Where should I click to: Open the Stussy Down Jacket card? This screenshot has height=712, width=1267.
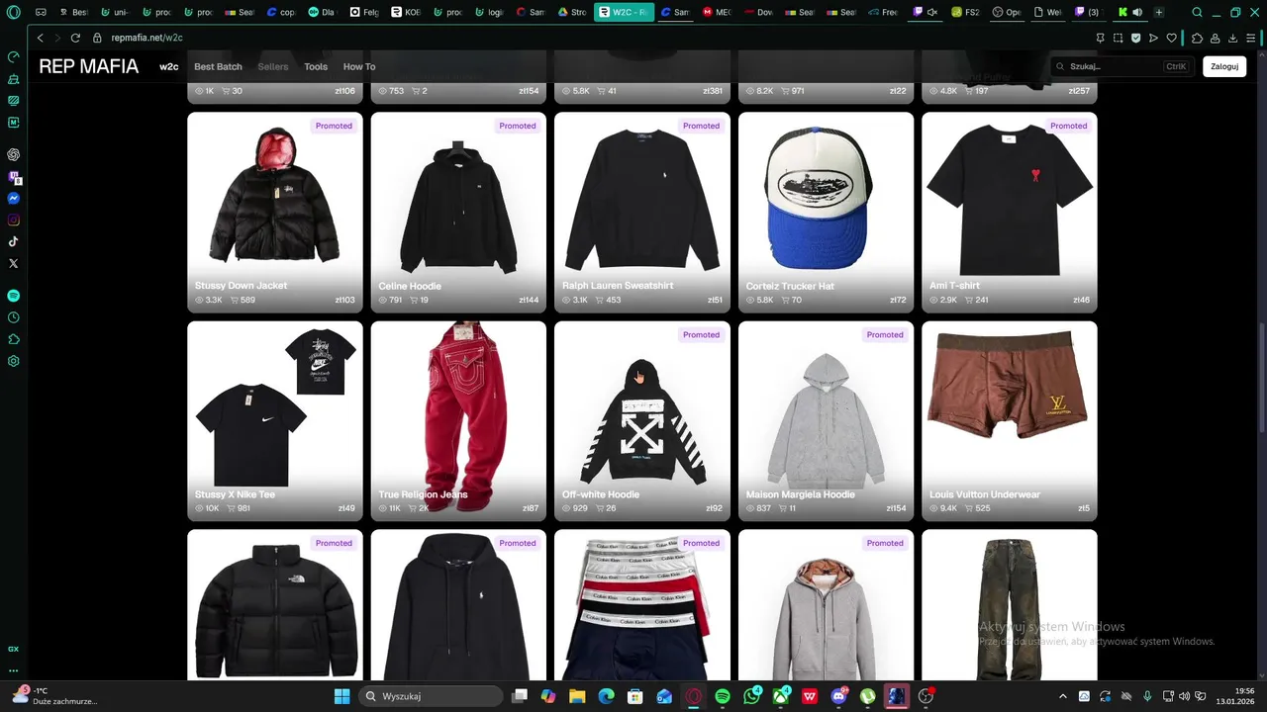[x=275, y=213]
